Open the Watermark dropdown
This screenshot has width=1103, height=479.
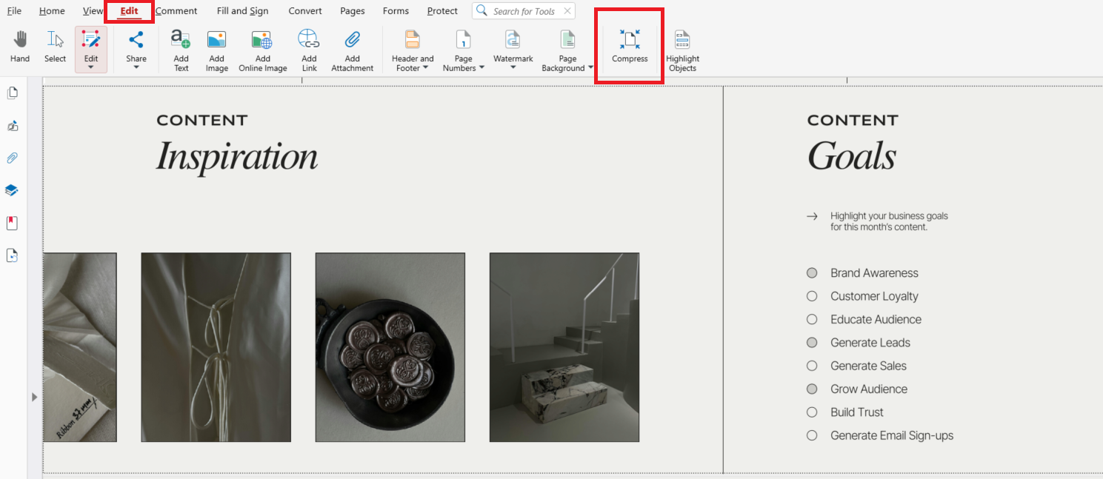(x=513, y=67)
